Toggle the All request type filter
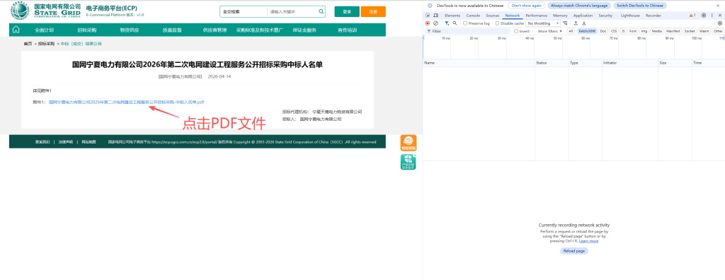The width and height of the screenshot is (725, 280). [x=571, y=31]
